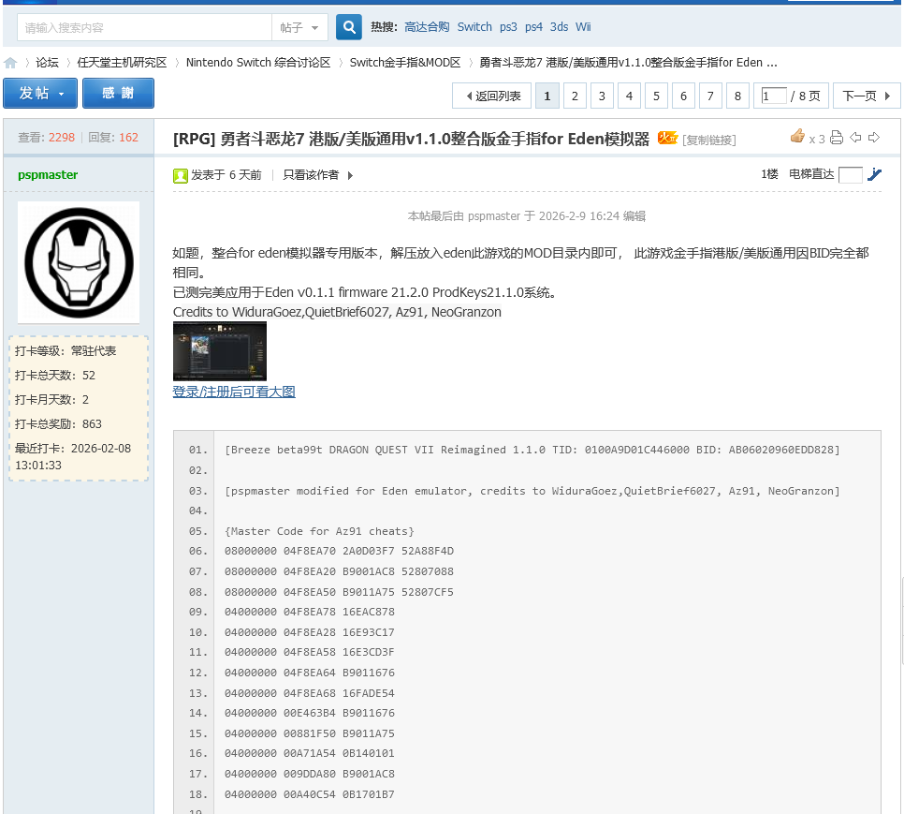Copy the thread link via 复制链接
904x814 pixels.
[709, 141]
